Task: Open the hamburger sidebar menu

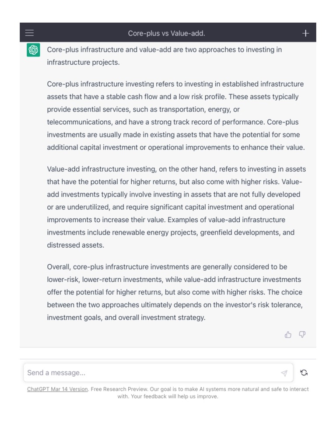Action: pyautogui.click(x=29, y=33)
